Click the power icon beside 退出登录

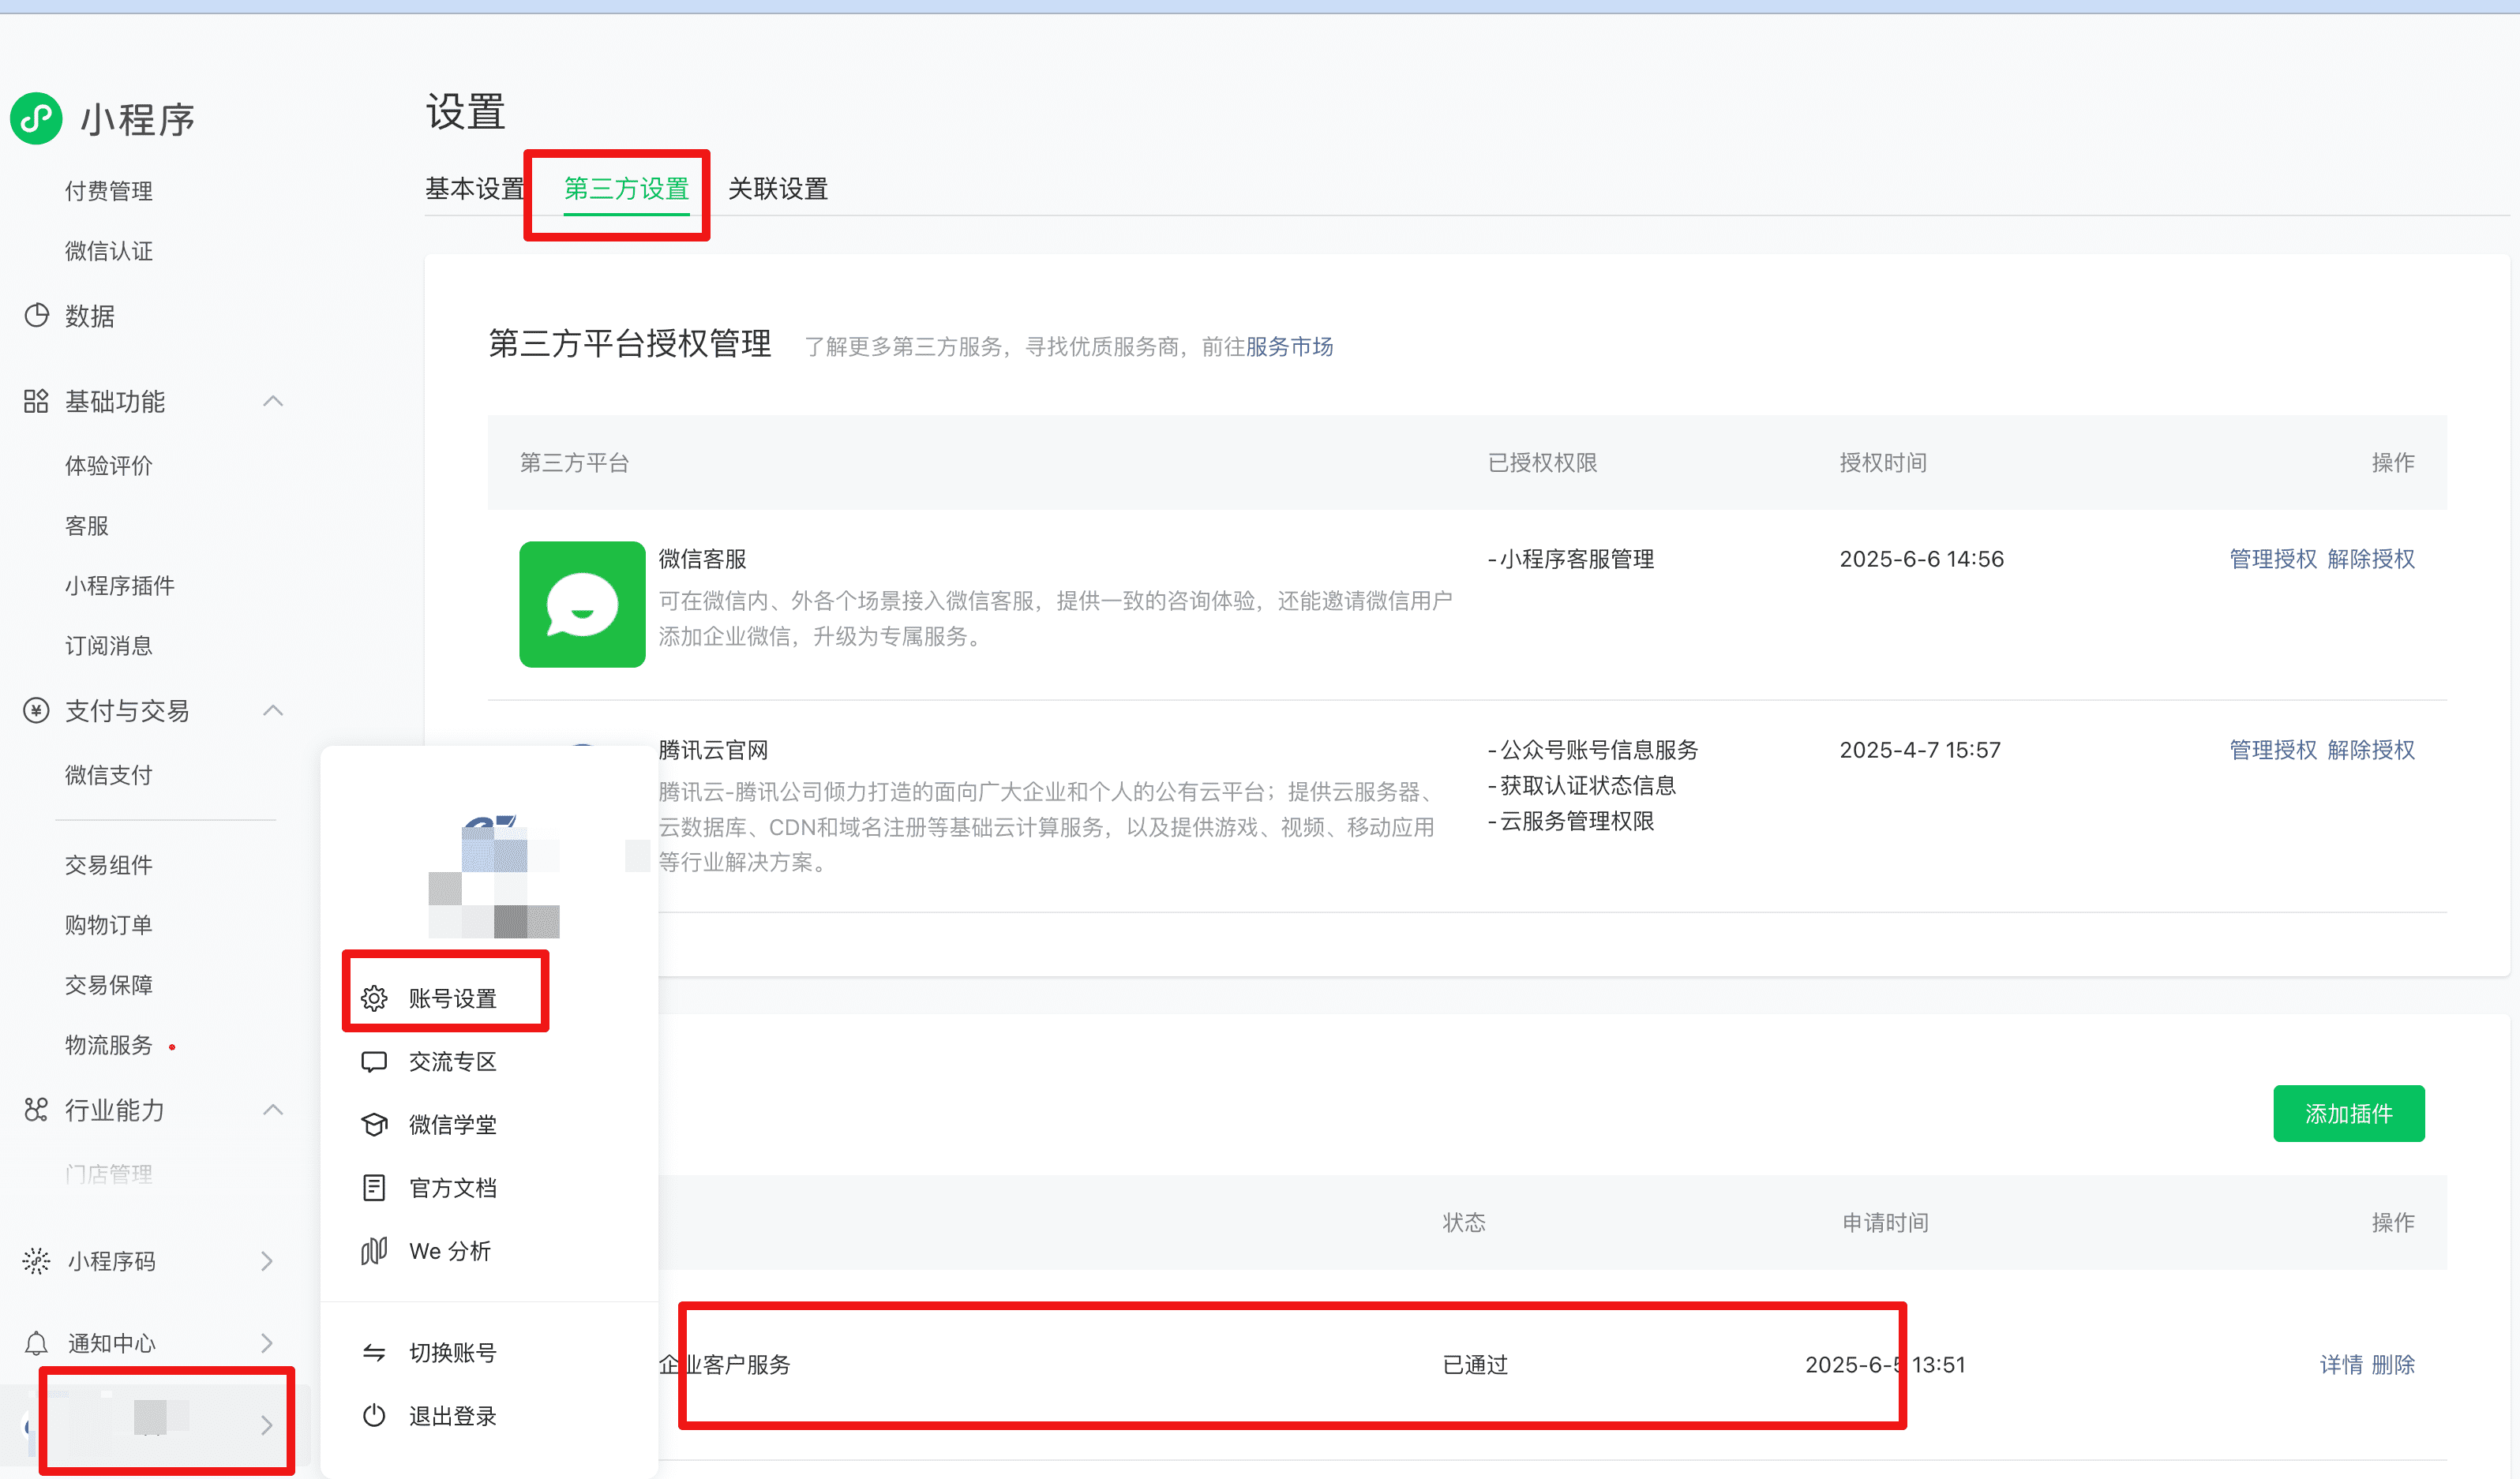374,1416
